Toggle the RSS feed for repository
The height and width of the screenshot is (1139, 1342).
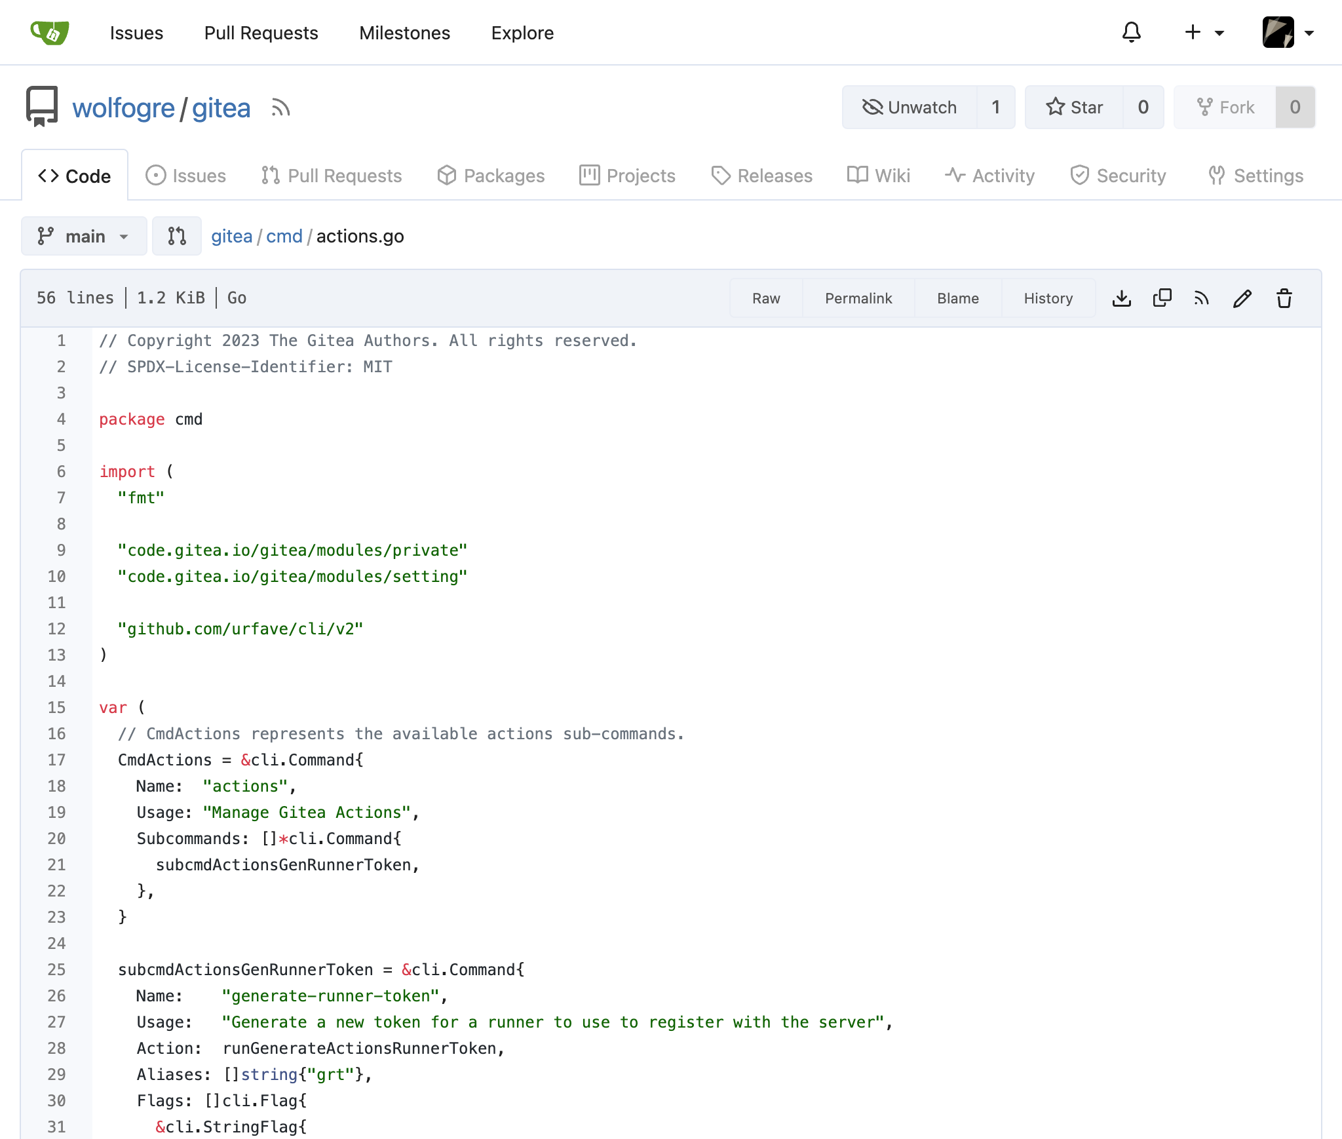[x=279, y=109]
